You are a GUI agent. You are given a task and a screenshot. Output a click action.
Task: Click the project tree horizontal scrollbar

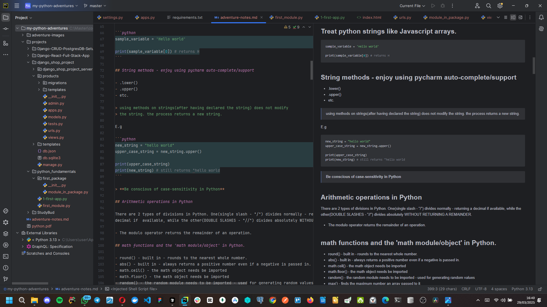[30, 283]
